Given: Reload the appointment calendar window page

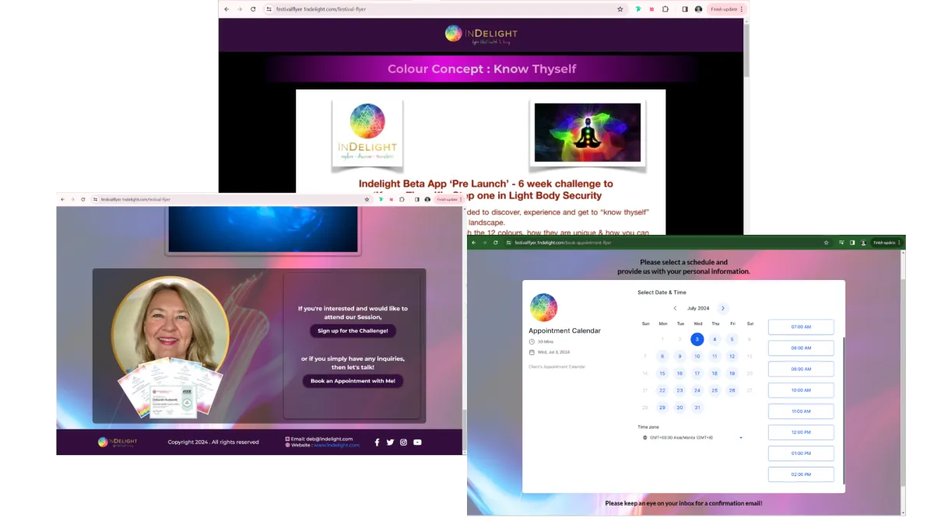Looking at the screenshot, I should (496, 243).
